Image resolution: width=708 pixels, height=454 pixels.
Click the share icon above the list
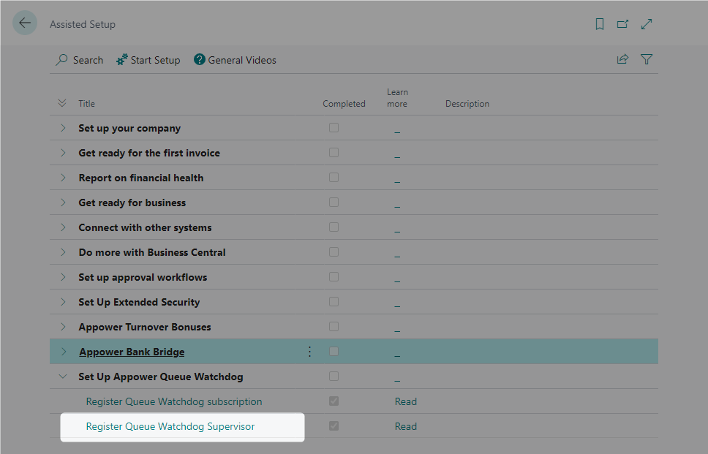(622, 59)
